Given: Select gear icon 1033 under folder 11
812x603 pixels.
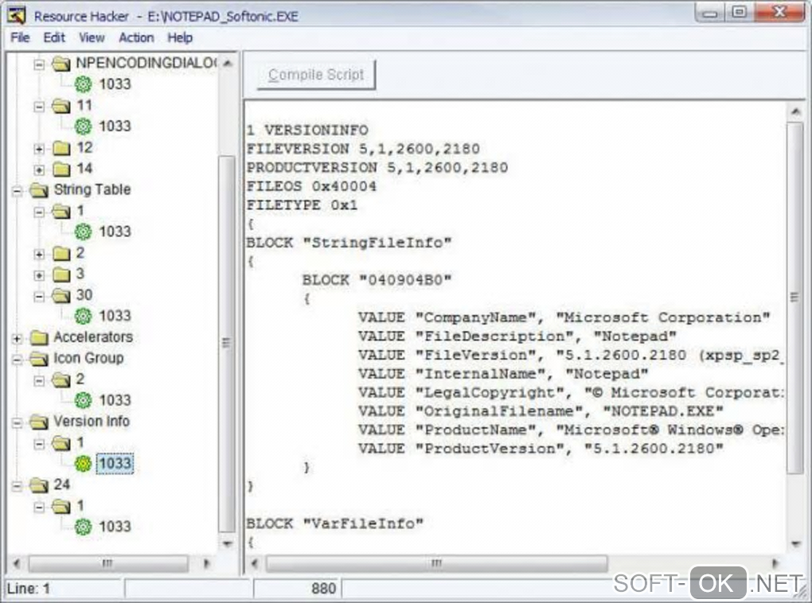Looking at the screenshot, I should [83, 126].
